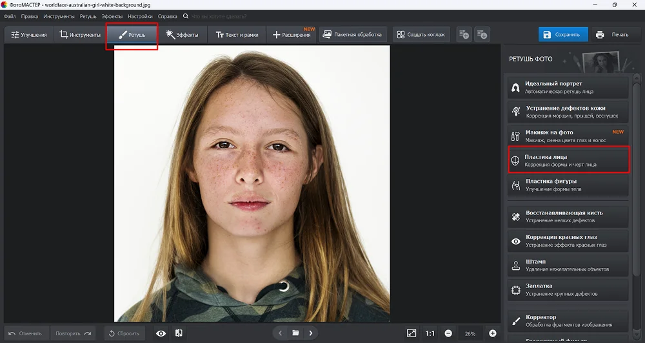Click zoom in plus button
This screenshot has width=645, height=343.
pos(492,333)
